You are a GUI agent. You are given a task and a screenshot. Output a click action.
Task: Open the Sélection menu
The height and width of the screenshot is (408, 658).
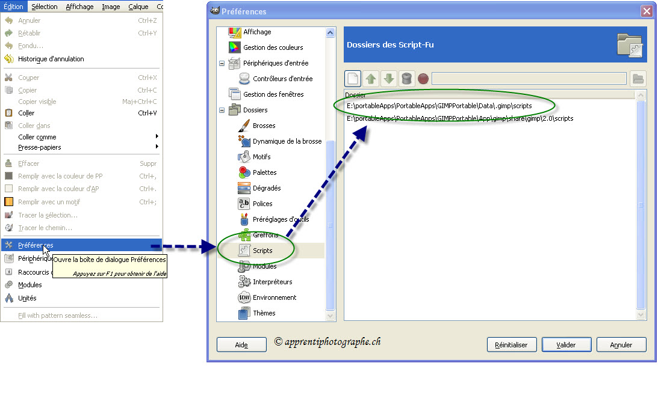coord(45,7)
